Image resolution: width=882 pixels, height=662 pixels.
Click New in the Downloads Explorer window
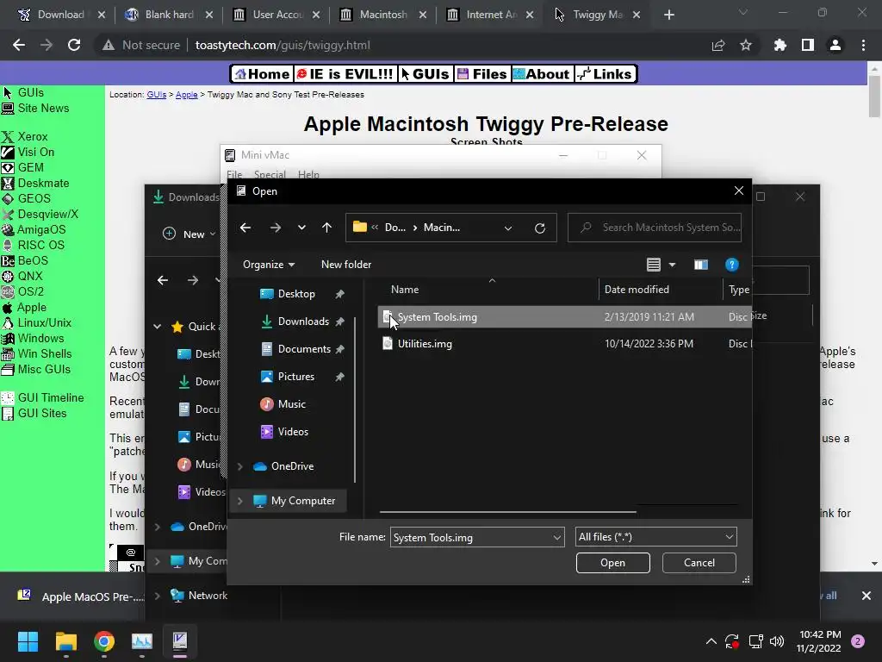189,234
